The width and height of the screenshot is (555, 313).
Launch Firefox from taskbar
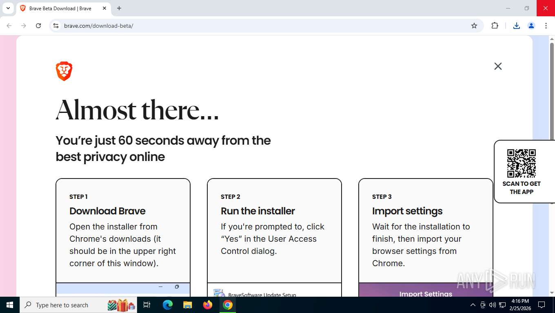pos(208,305)
